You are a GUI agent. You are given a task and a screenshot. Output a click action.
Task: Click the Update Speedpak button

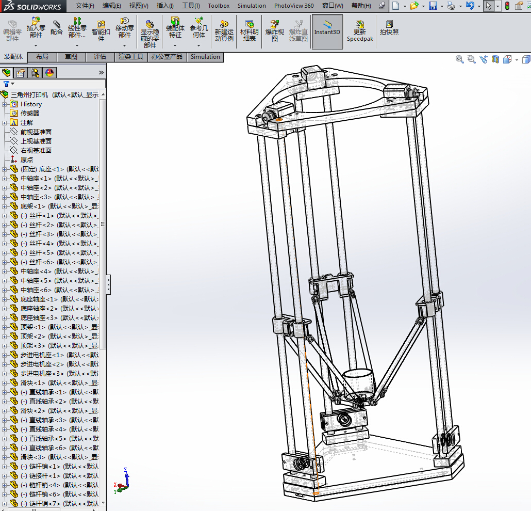click(x=360, y=31)
